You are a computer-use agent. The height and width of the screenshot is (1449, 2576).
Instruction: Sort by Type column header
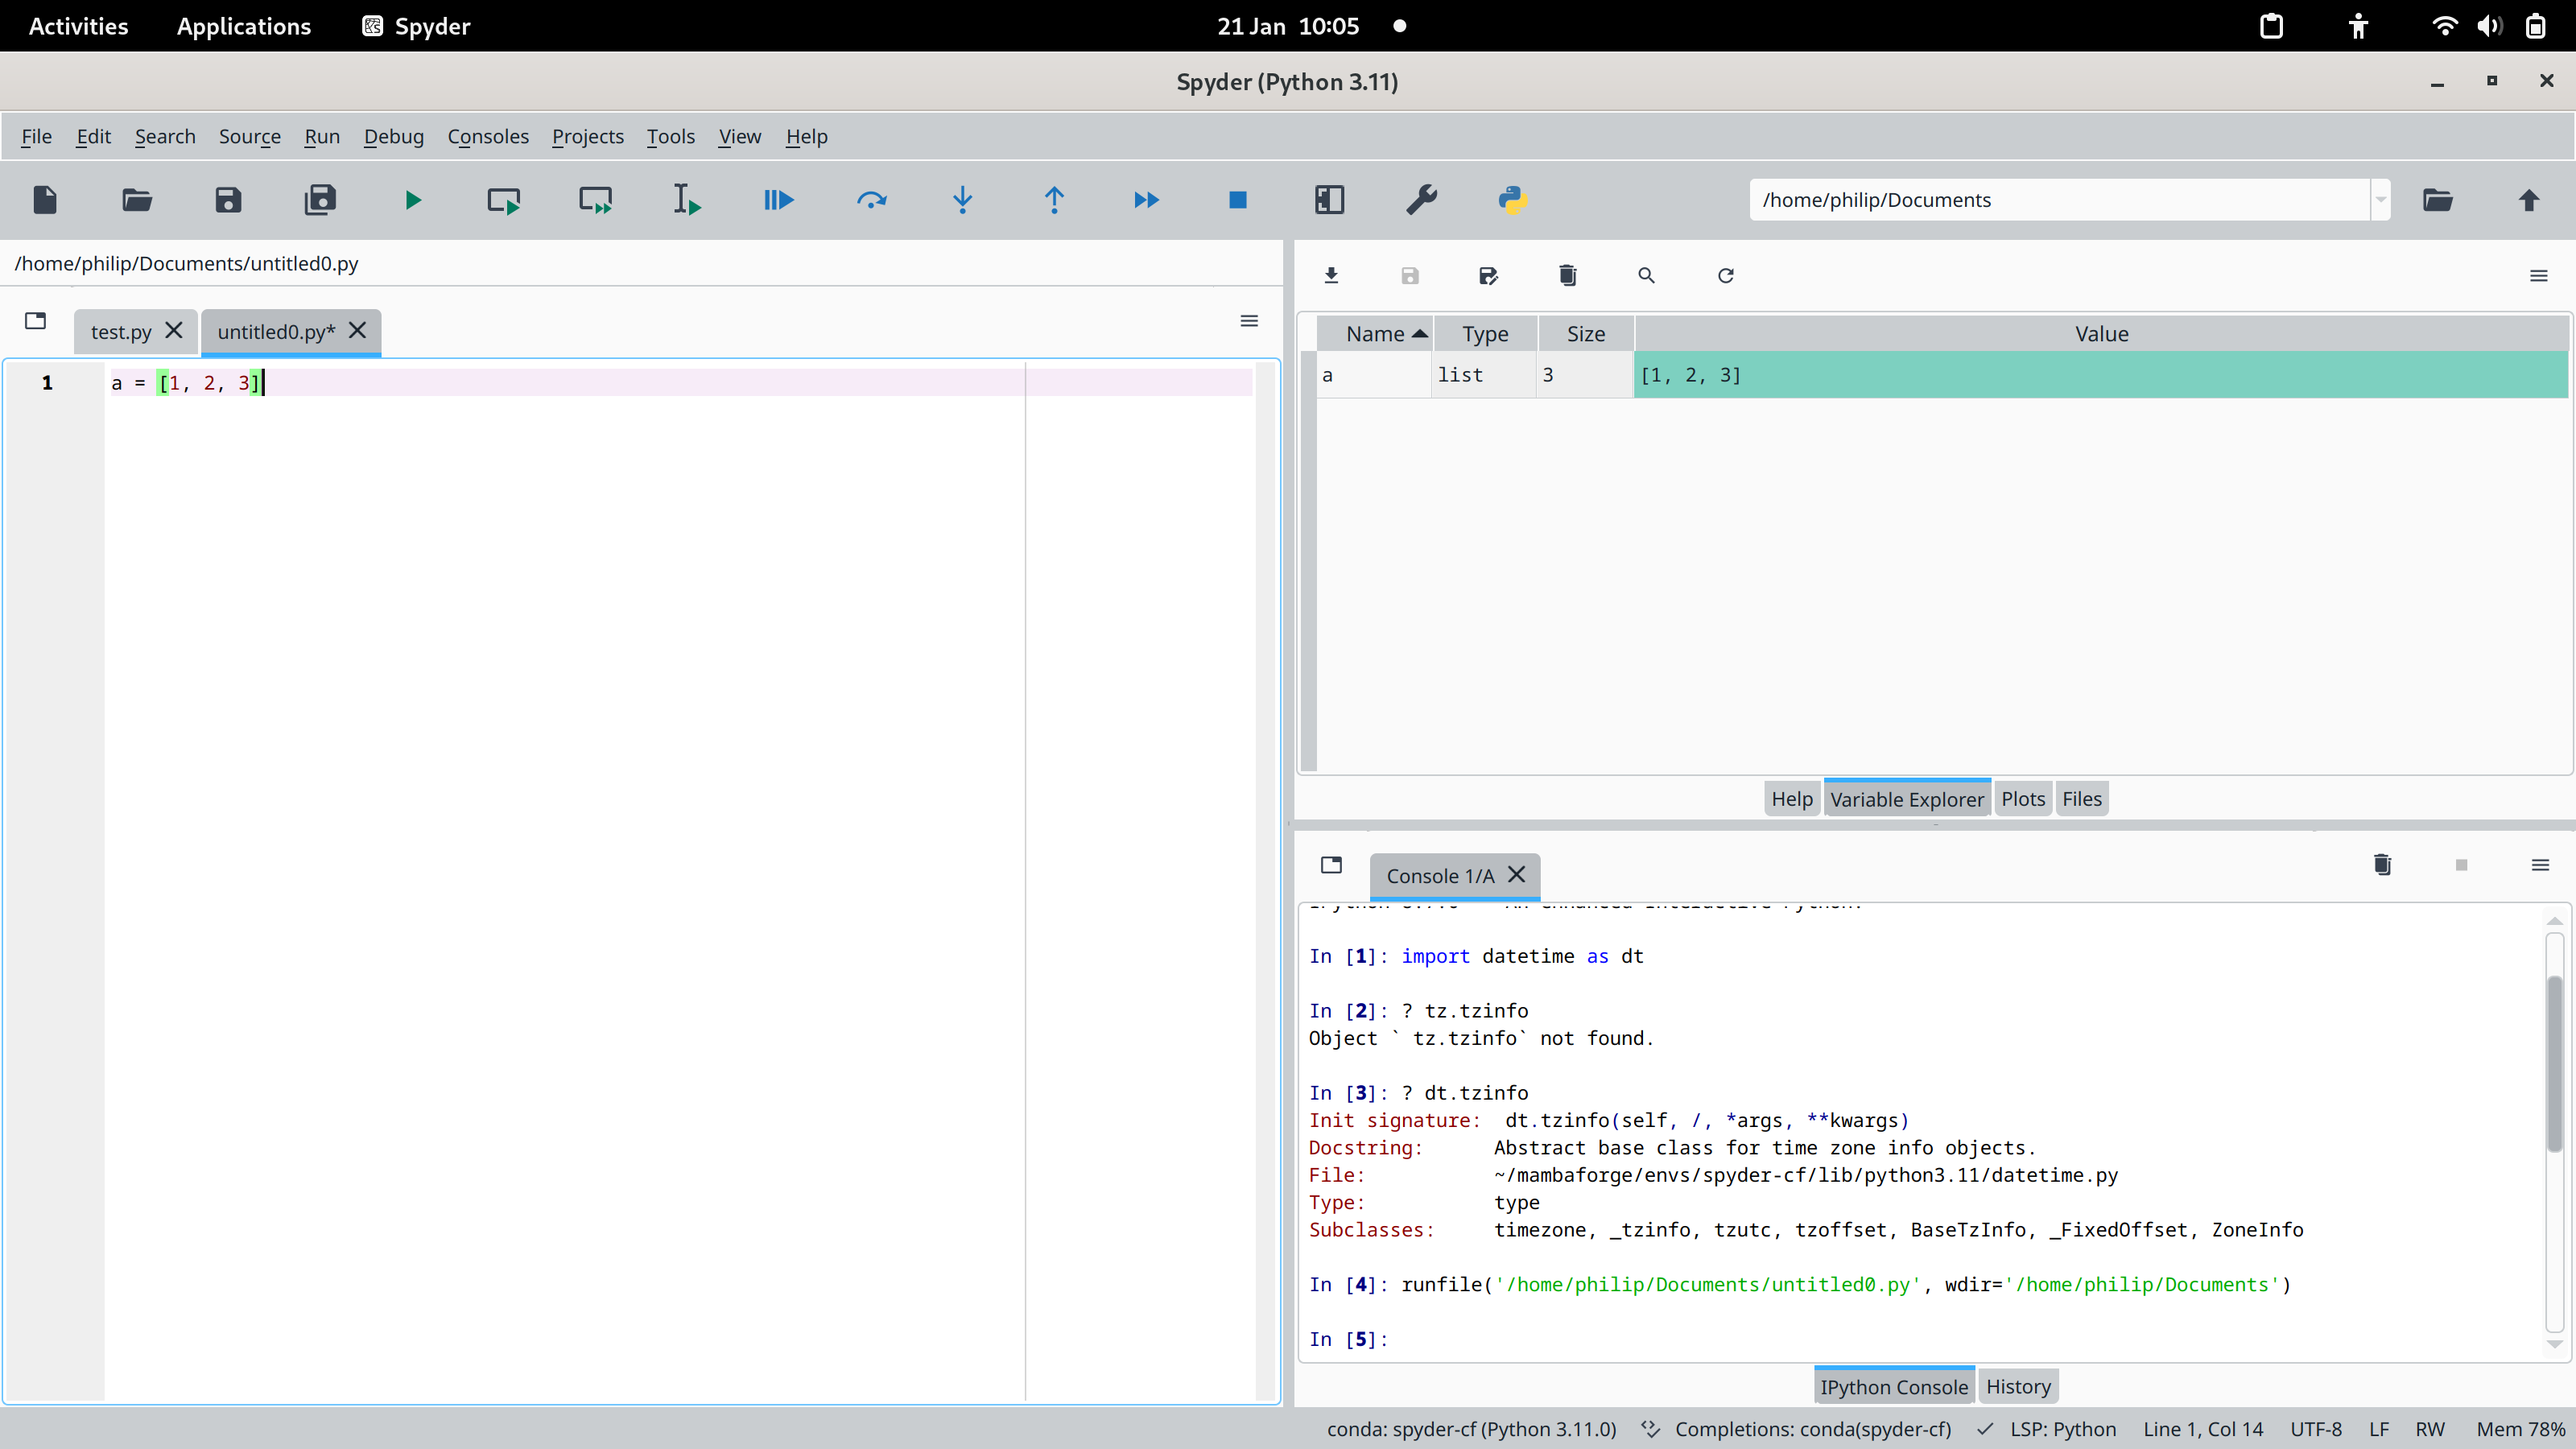click(1485, 334)
